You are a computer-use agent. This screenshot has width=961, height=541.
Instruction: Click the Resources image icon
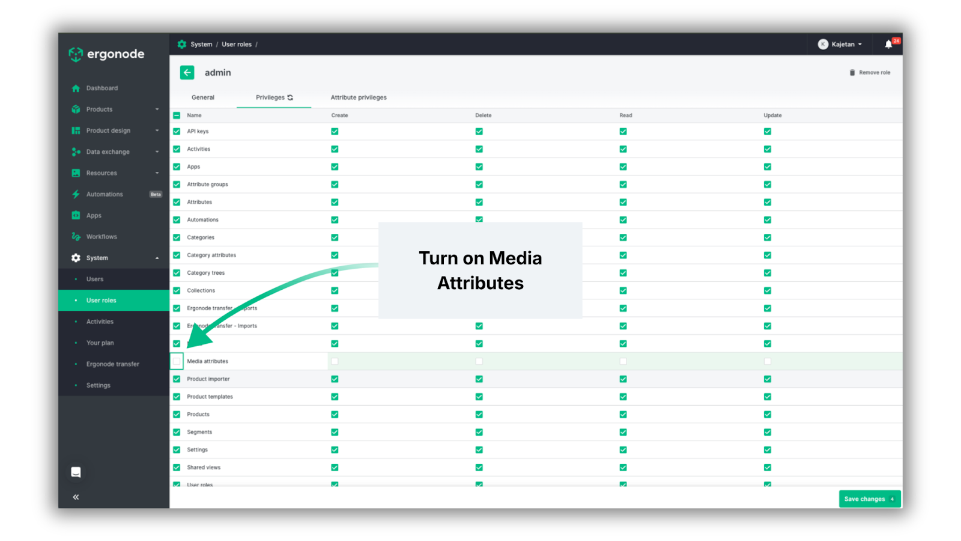76,173
